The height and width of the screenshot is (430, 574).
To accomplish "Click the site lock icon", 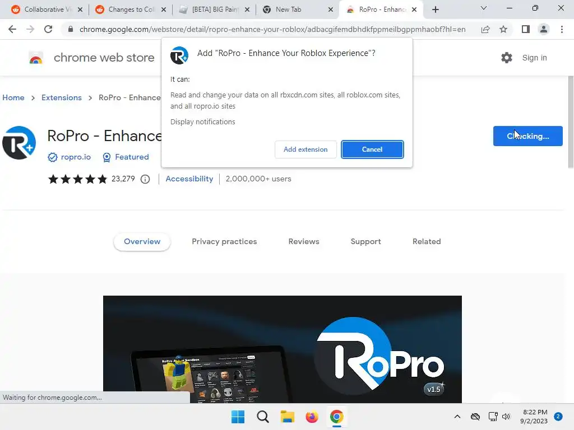I will pos(71,29).
